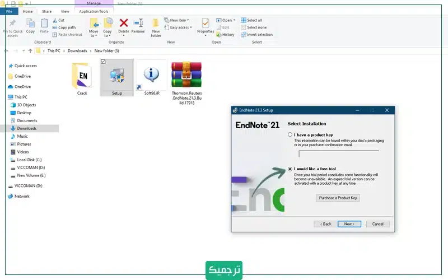The width and height of the screenshot is (448, 280).
Task: Open the Easy access dropdown
Action: point(178,27)
